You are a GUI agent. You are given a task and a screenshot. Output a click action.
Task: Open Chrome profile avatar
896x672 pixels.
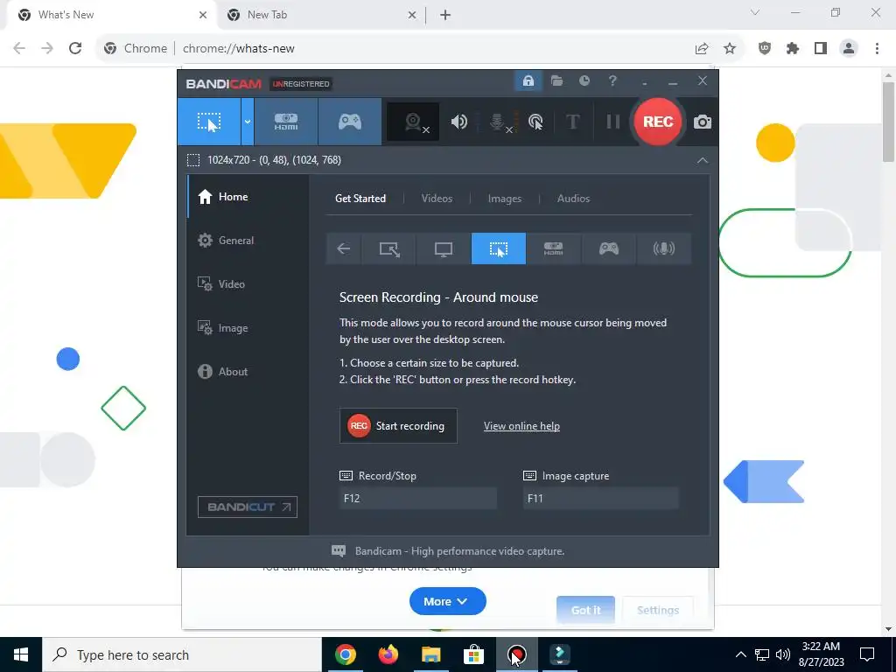point(849,49)
